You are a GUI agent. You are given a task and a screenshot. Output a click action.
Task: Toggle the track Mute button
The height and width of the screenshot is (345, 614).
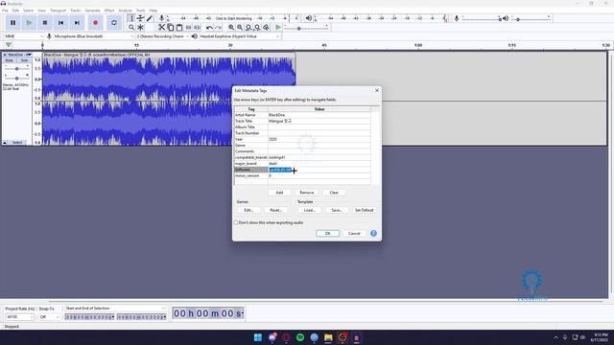point(9,60)
